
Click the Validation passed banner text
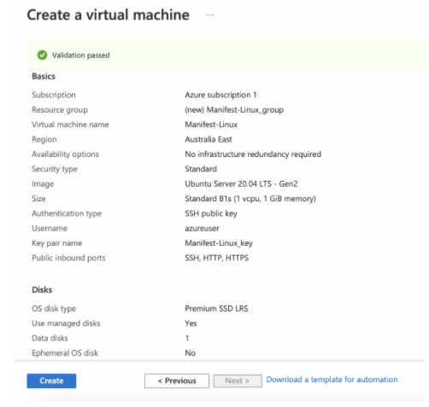point(81,55)
